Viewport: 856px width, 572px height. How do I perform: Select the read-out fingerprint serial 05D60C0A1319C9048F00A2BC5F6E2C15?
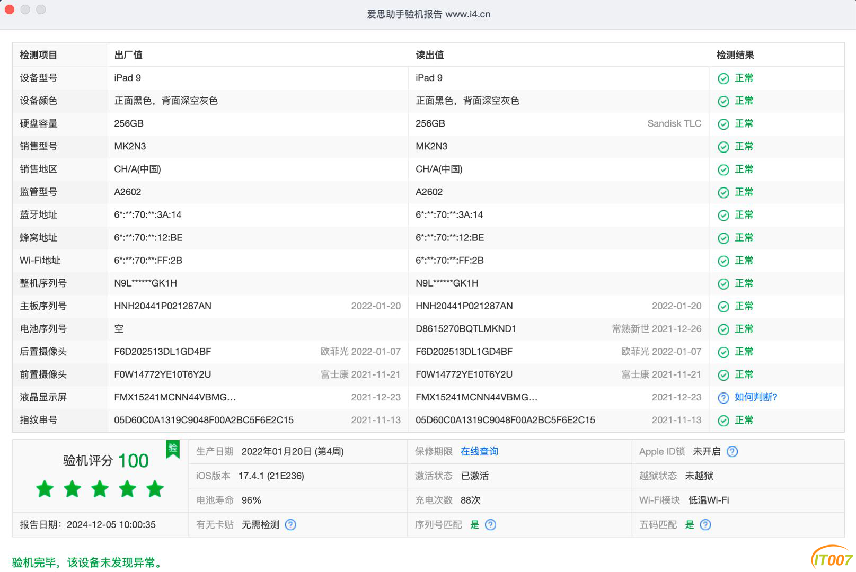[x=505, y=420]
